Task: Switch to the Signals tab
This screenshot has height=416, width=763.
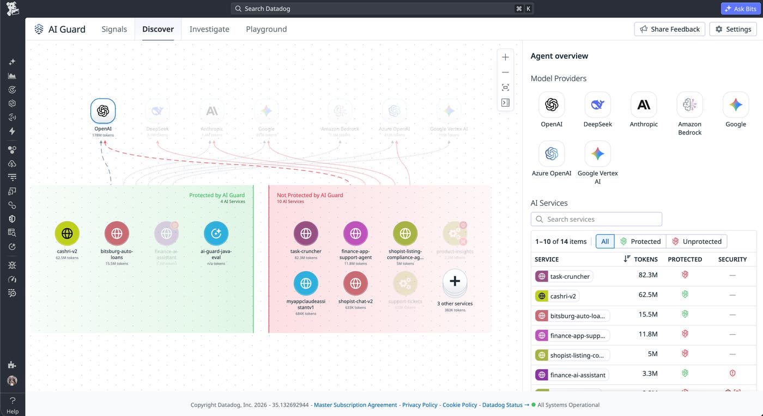Action: [114, 29]
